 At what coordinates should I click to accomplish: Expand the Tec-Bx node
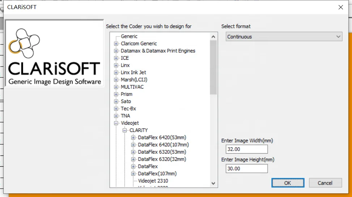coord(116,108)
